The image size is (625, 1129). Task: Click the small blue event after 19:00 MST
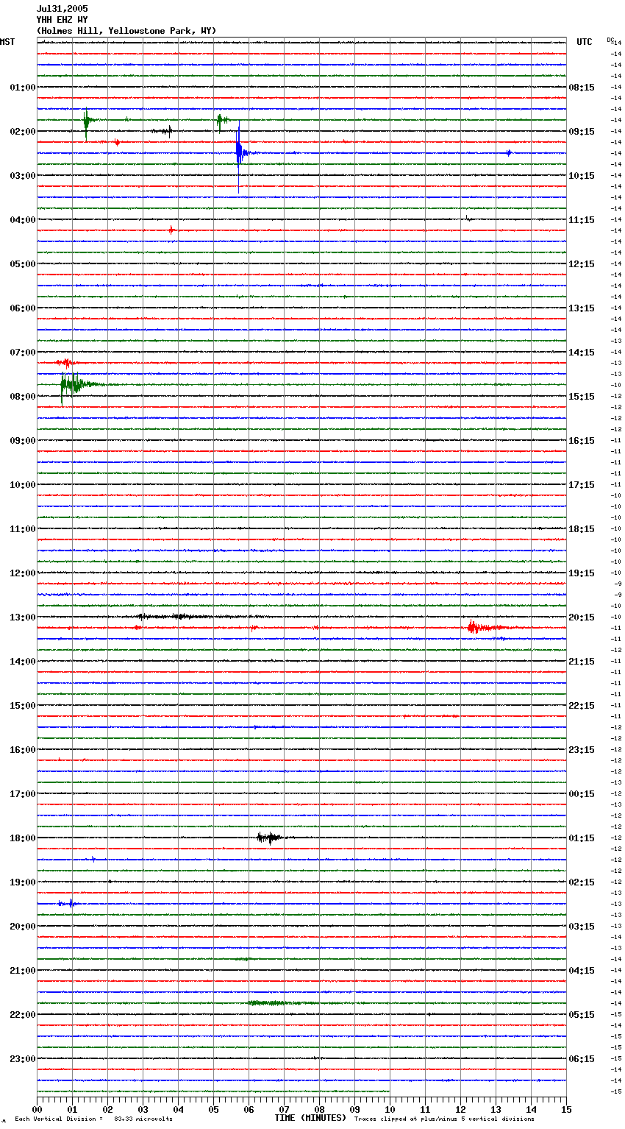coord(68,903)
